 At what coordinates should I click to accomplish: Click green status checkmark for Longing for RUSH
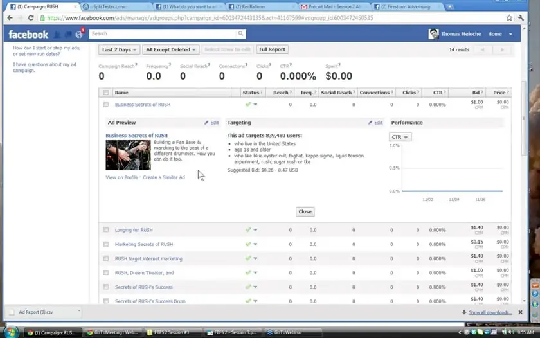(248, 229)
